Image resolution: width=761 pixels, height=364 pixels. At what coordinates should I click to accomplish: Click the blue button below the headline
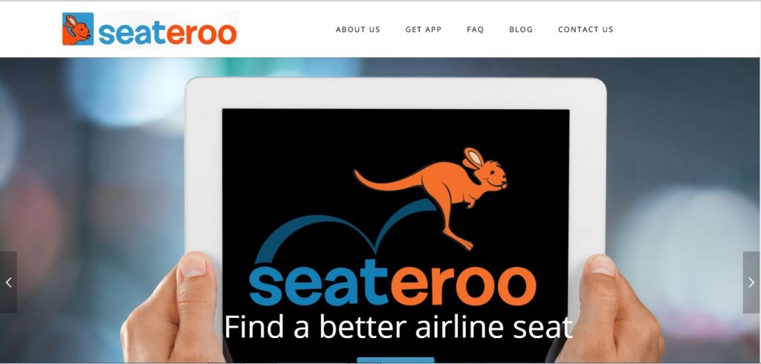pos(395,360)
